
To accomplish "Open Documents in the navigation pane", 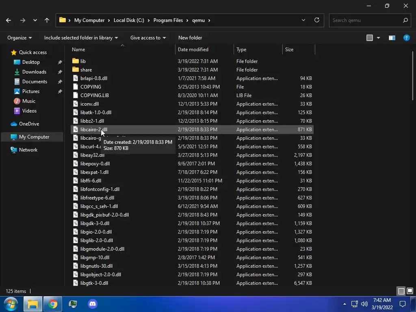I will pos(35,81).
